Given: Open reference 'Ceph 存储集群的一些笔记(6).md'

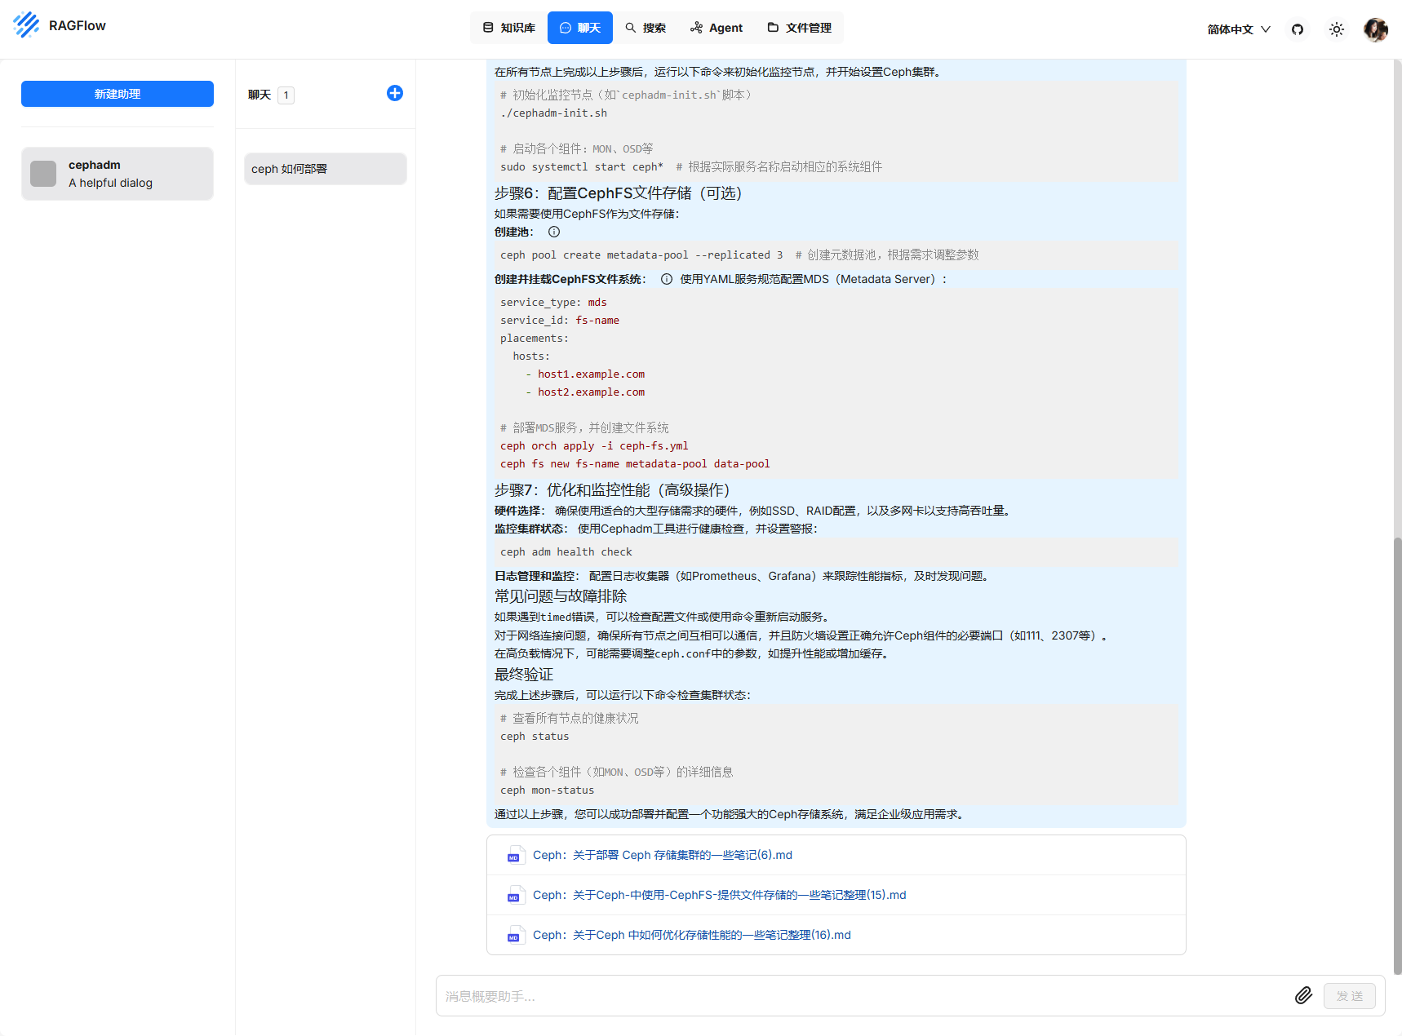Looking at the screenshot, I should pos(663,855).
